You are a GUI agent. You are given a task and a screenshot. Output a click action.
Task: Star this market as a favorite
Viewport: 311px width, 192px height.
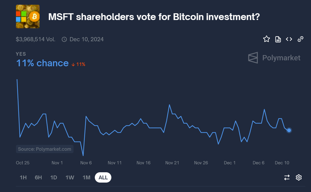pos(266,39)
